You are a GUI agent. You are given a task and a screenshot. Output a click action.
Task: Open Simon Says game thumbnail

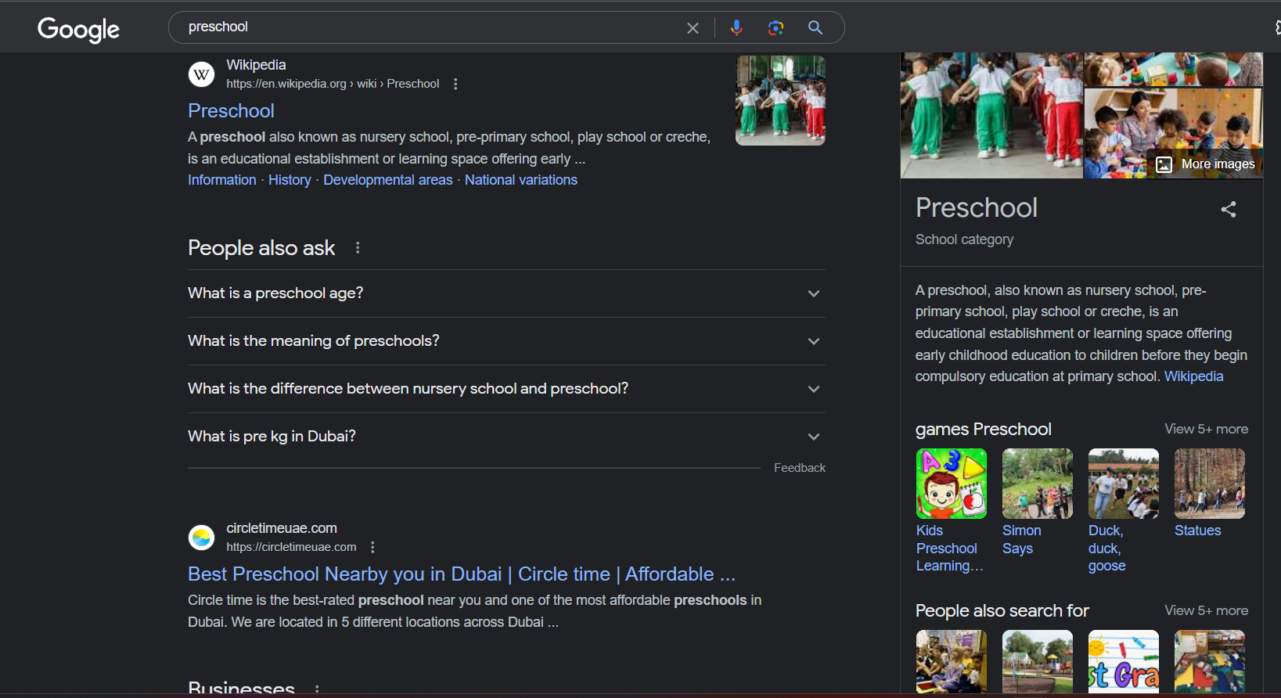point(1038,484)
